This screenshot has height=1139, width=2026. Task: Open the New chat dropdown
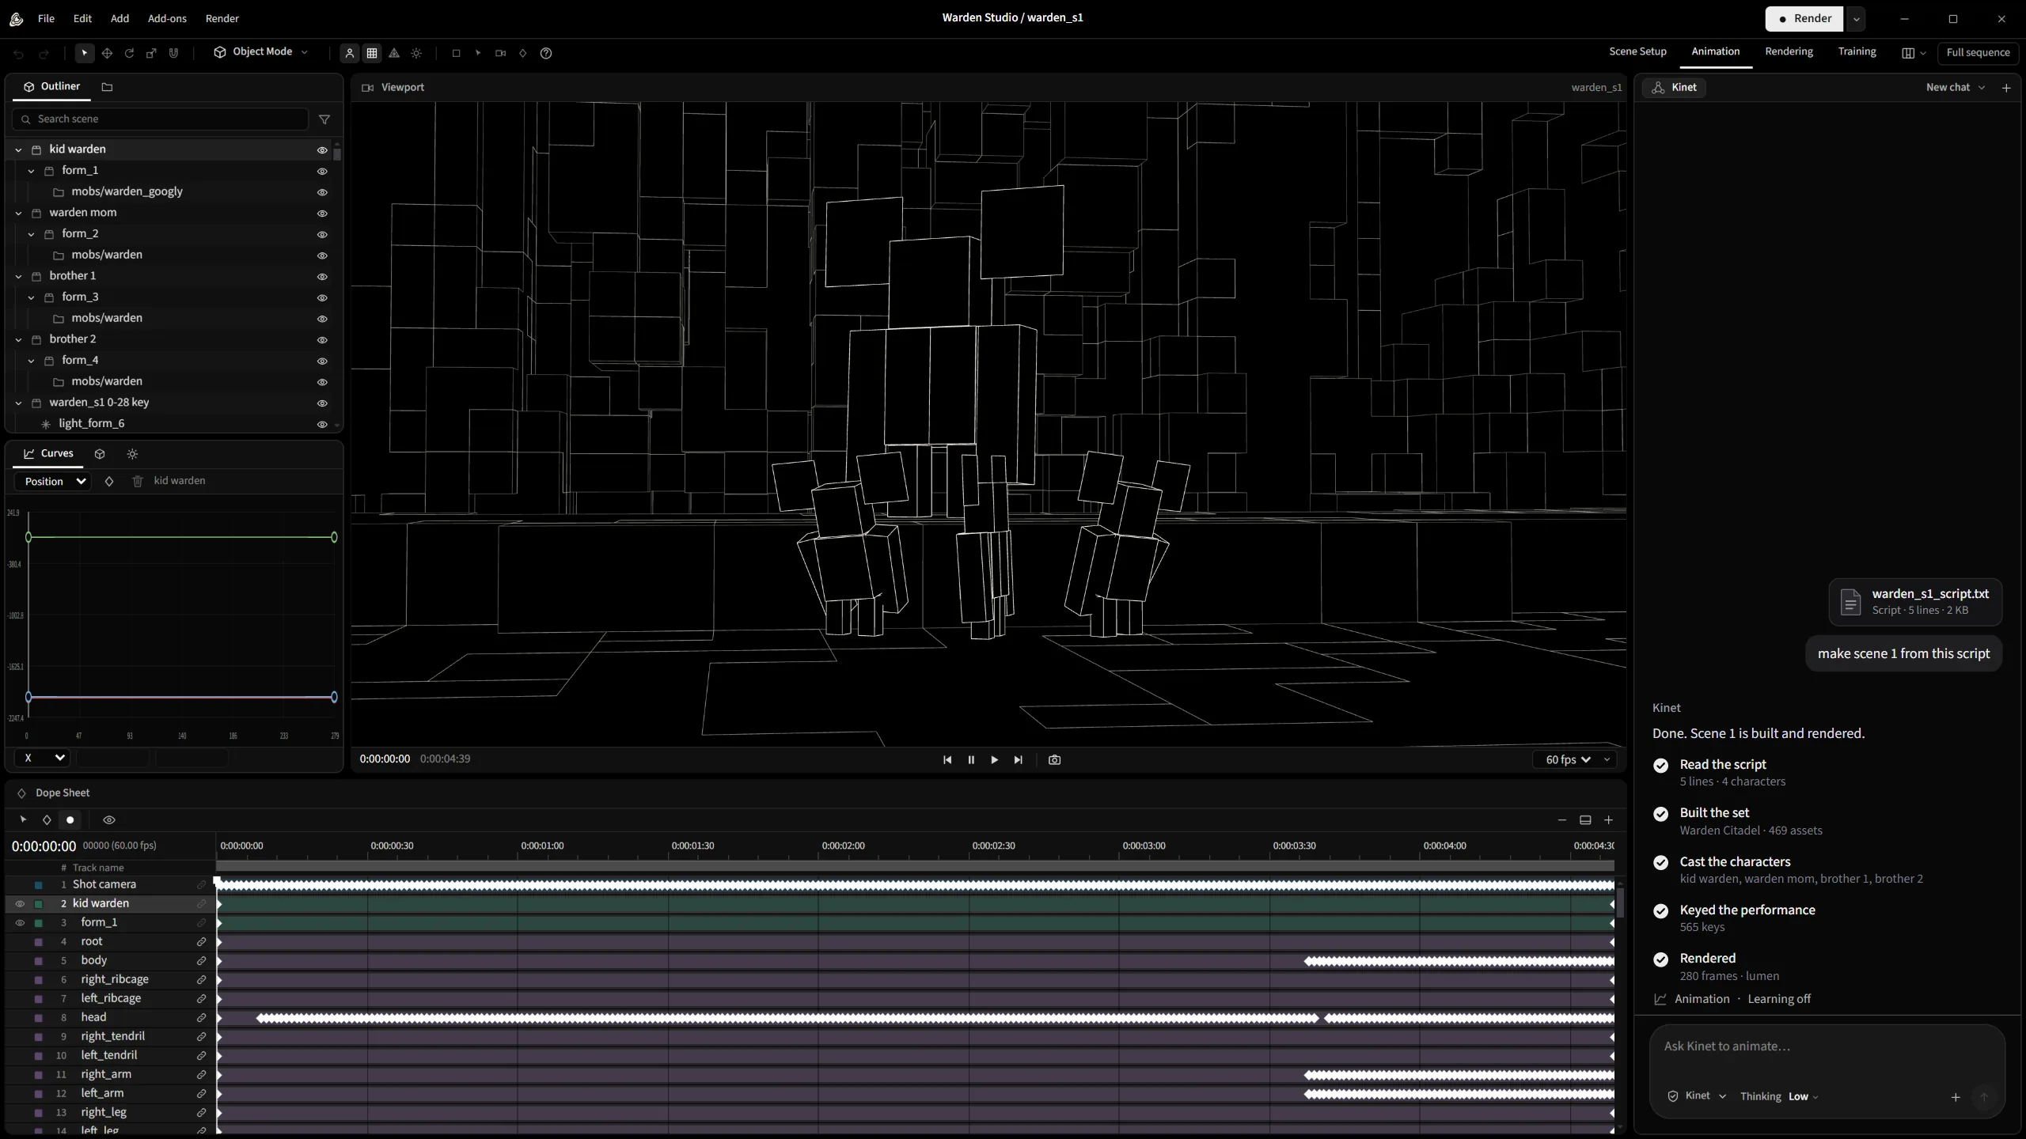click(1956, 88)
